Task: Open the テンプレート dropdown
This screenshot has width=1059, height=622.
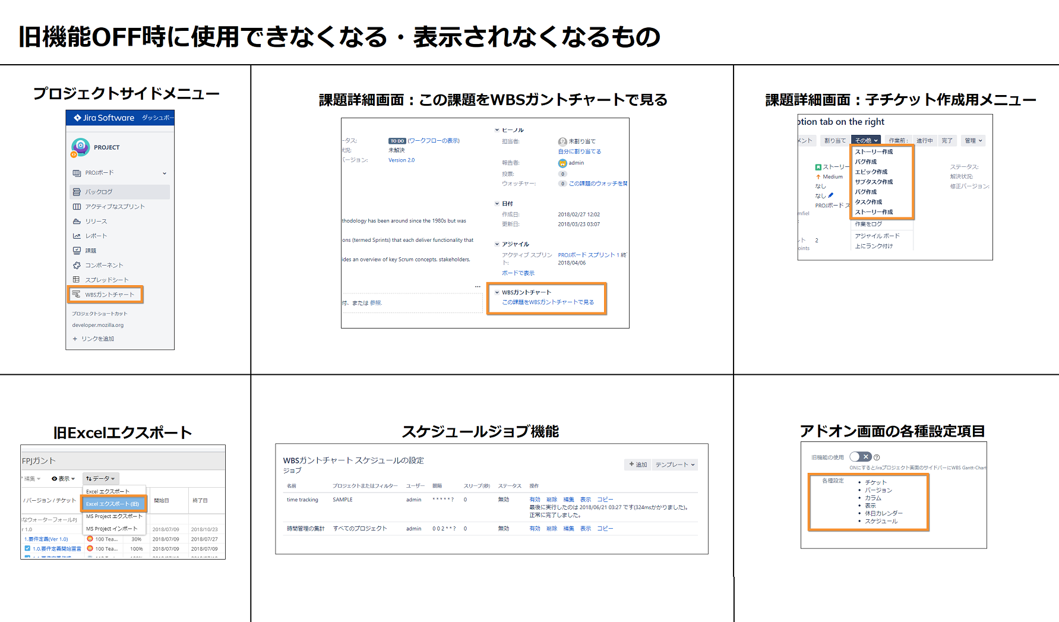Action: click(x=675, y=465)
